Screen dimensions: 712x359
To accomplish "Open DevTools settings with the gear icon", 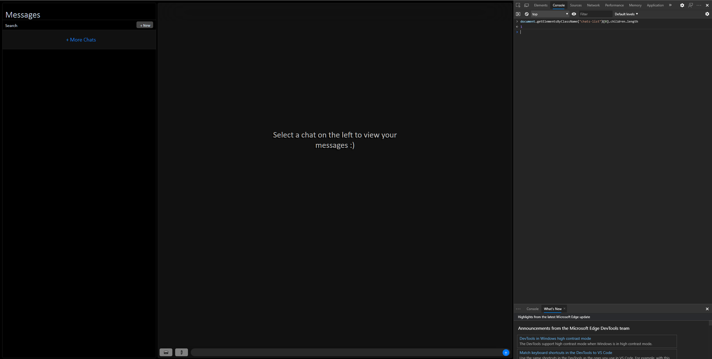I will [x=682, y=5].
